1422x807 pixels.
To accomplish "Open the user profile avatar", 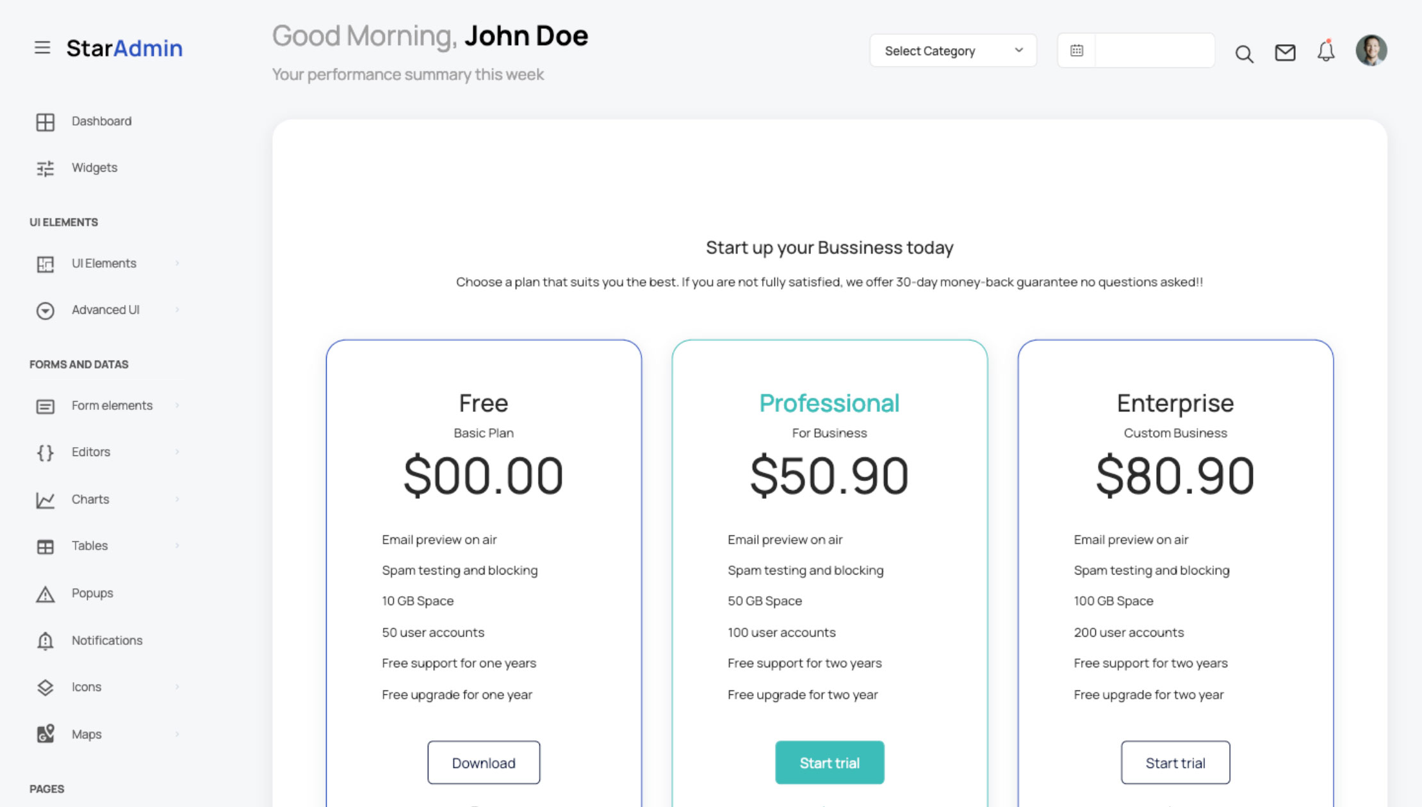I will click(x=1371, y=51).
